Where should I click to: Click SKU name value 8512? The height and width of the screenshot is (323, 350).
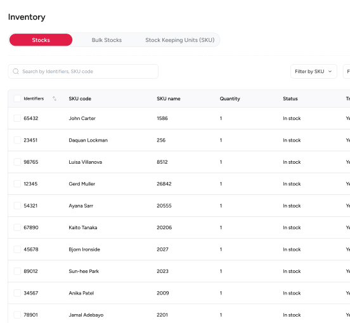162,162
